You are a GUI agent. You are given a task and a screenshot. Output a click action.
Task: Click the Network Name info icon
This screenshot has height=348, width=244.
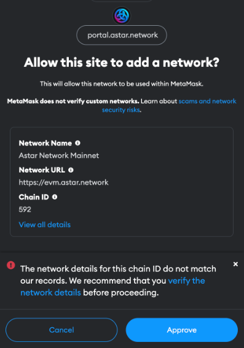[77, 143]
